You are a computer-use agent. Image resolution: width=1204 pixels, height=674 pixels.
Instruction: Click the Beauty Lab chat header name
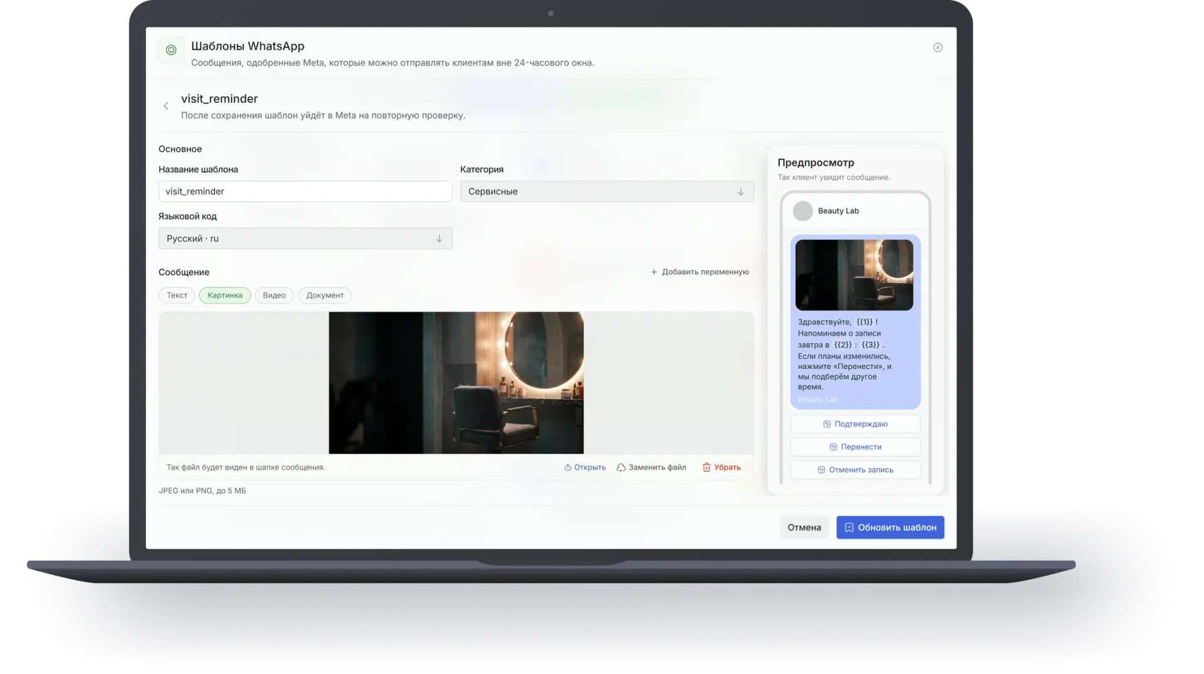tap(838, 211)
